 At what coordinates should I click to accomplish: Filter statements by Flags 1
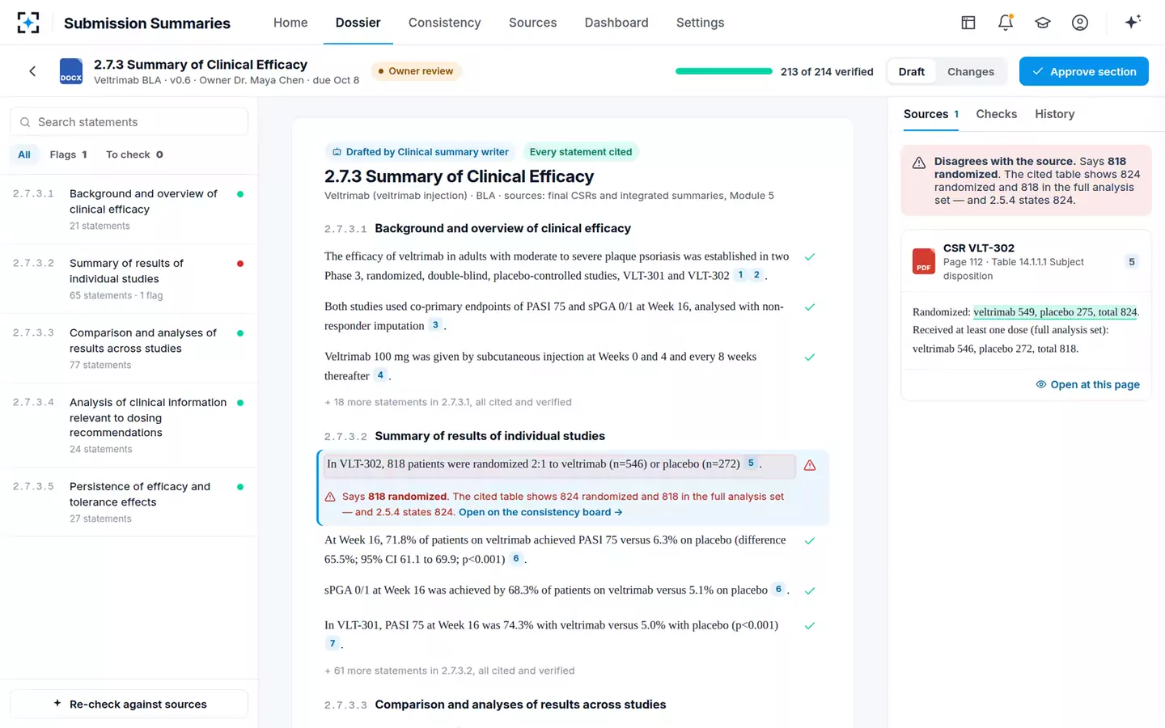point(68,154)
